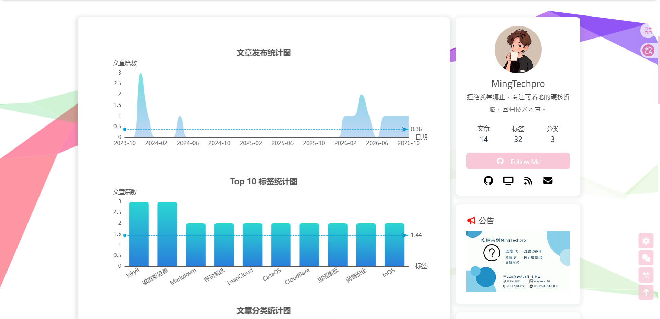Click the fnOS bar in tag chart
Image resolution: width=660 pixels, height=319 pixels.
pyautogui.click(x=394, y=245)
